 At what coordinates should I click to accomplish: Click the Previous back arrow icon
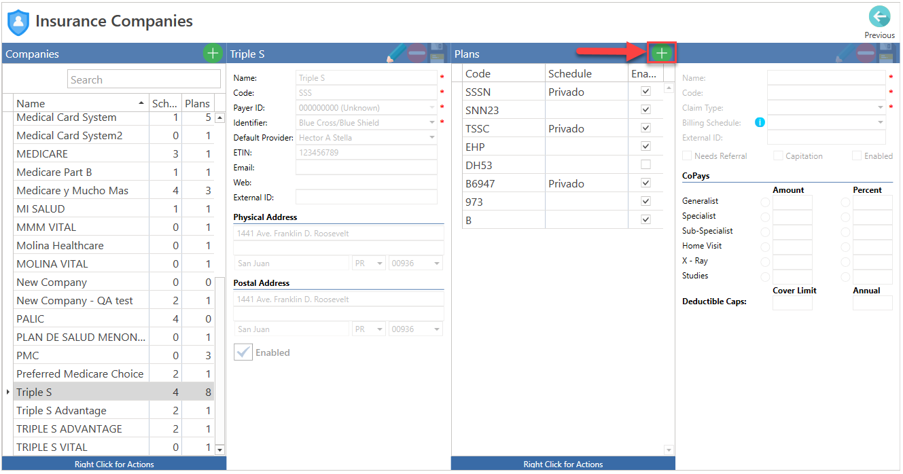(x=879, y=17)
